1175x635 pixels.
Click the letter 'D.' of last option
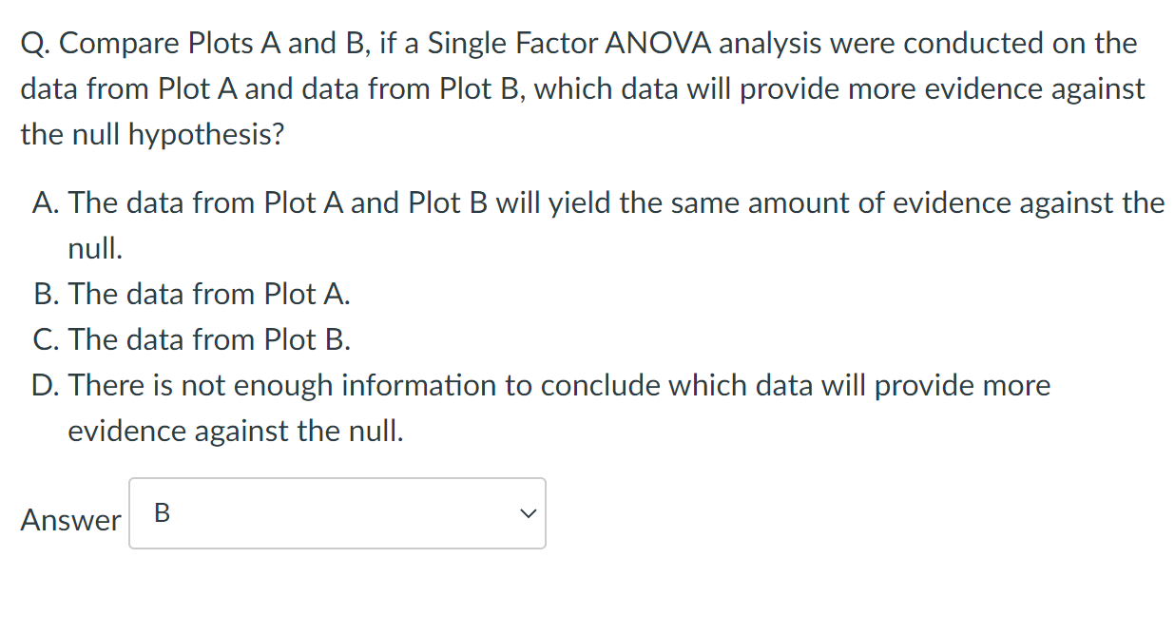[x=47, y=385]
